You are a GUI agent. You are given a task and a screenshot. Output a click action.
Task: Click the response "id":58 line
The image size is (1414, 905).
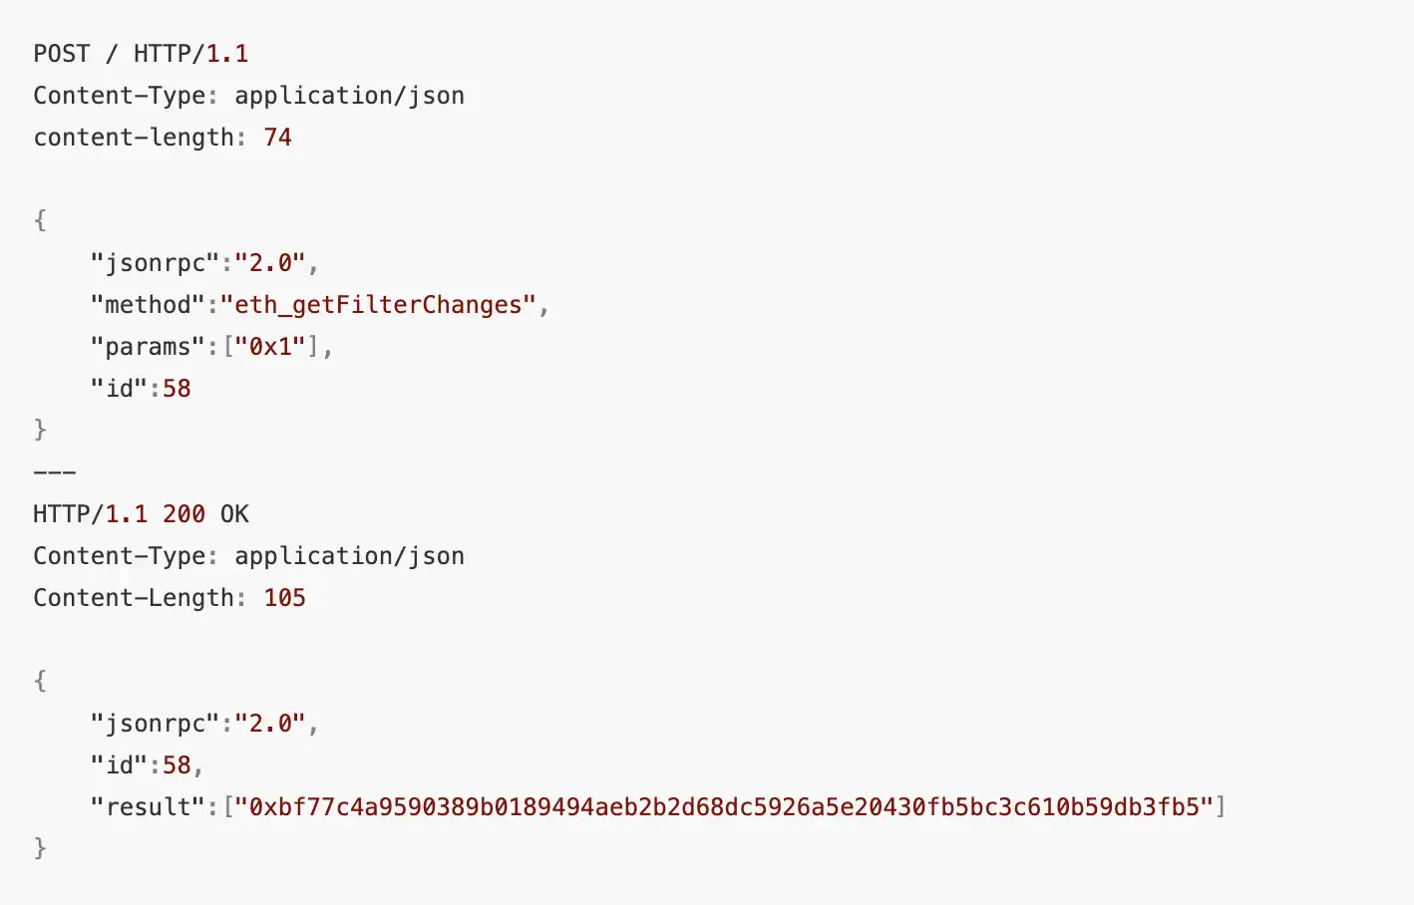click(147, 765)
